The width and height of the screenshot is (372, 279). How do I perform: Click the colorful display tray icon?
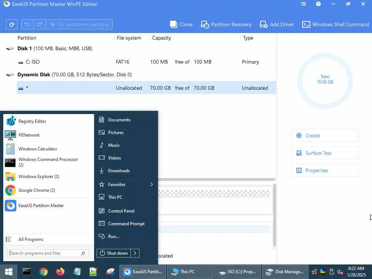tap(323, 271)
